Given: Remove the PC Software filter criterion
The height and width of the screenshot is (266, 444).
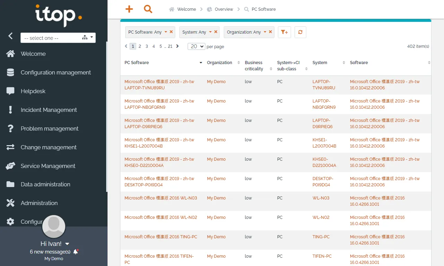Looking at the screenshot, I should 171,32.
